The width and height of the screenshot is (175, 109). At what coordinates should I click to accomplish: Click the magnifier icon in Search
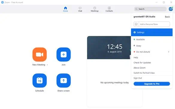[x=136, y=9]
